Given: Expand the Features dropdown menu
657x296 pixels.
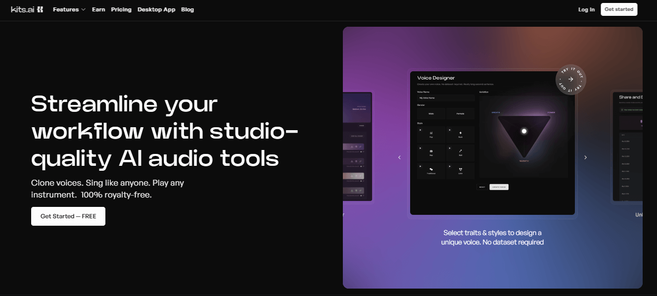Looking at the screenshot, I should (69, 9).
